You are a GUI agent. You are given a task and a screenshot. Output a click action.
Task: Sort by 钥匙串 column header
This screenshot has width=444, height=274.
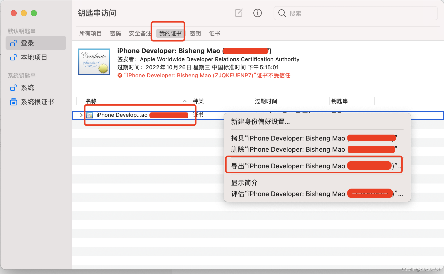point(339,101)
